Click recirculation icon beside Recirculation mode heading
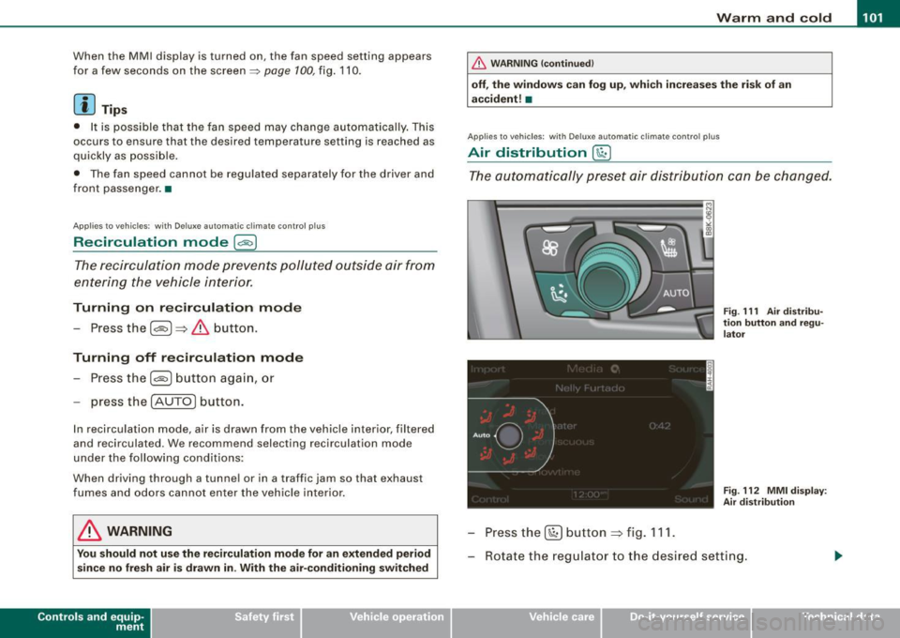This screenshot has width=900, height=638. coord(245,242)
